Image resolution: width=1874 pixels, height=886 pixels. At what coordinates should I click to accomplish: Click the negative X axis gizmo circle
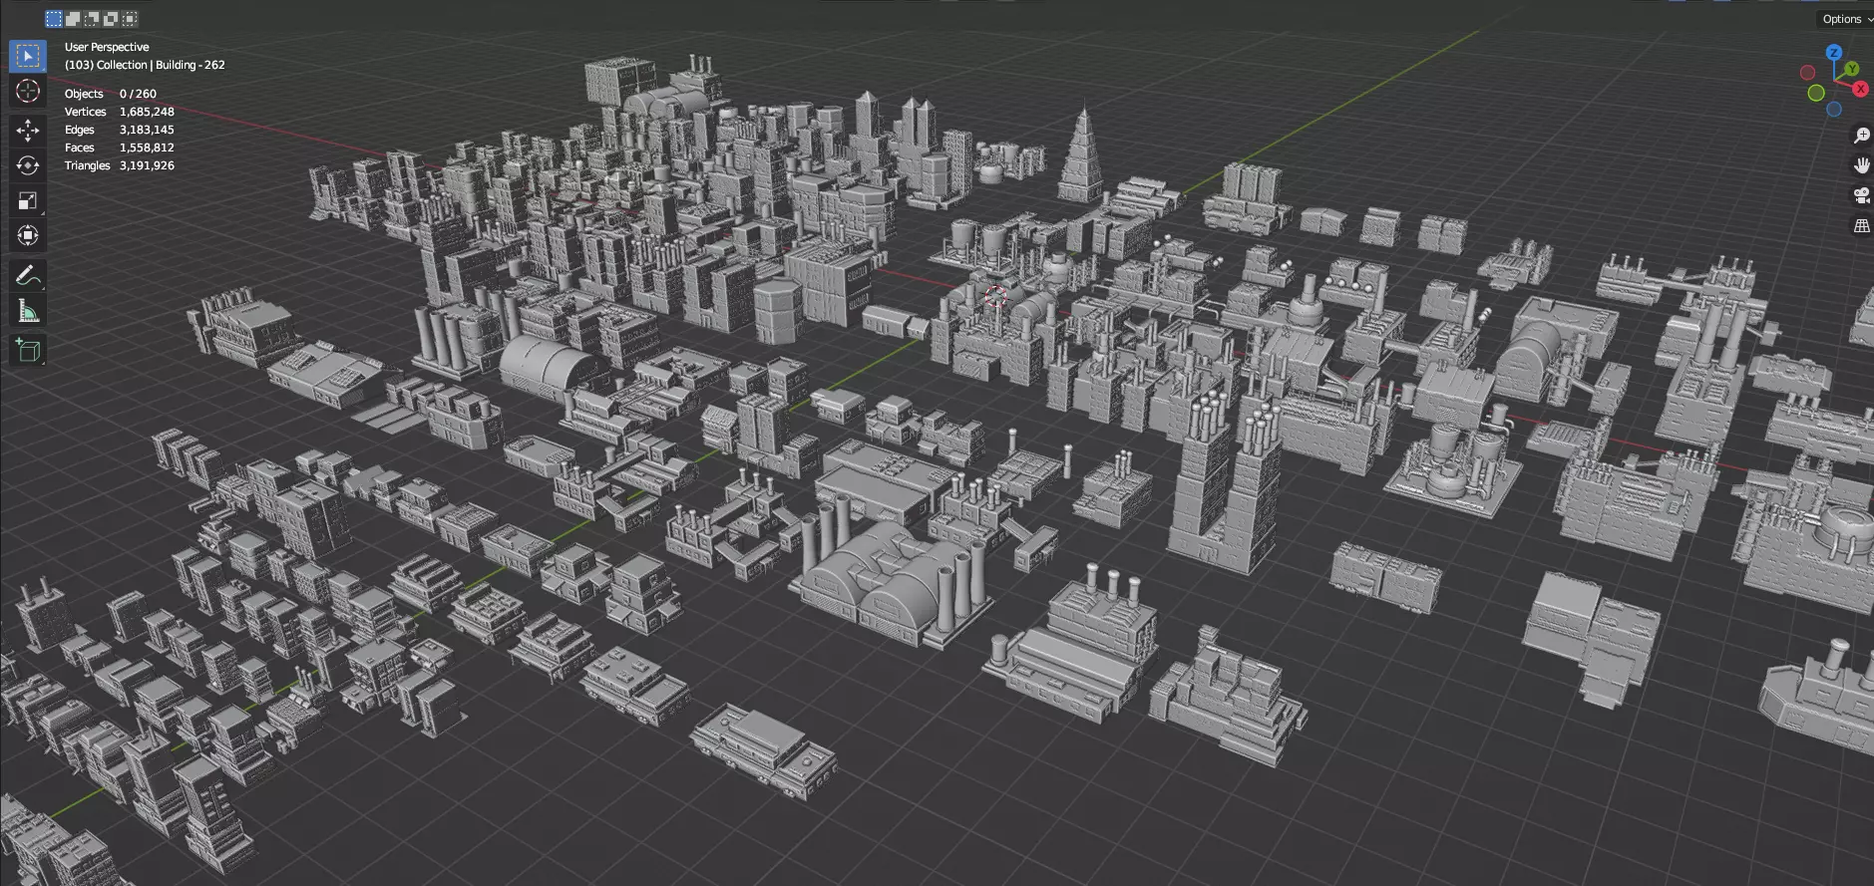[x=1807, y=73]
